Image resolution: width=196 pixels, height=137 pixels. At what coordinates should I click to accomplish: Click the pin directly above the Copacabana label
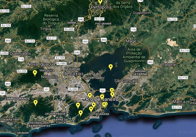click(x=91, y=109)
